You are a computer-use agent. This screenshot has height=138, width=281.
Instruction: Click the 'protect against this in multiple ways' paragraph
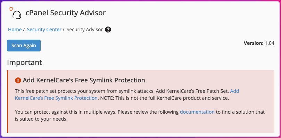pos(140,115)
